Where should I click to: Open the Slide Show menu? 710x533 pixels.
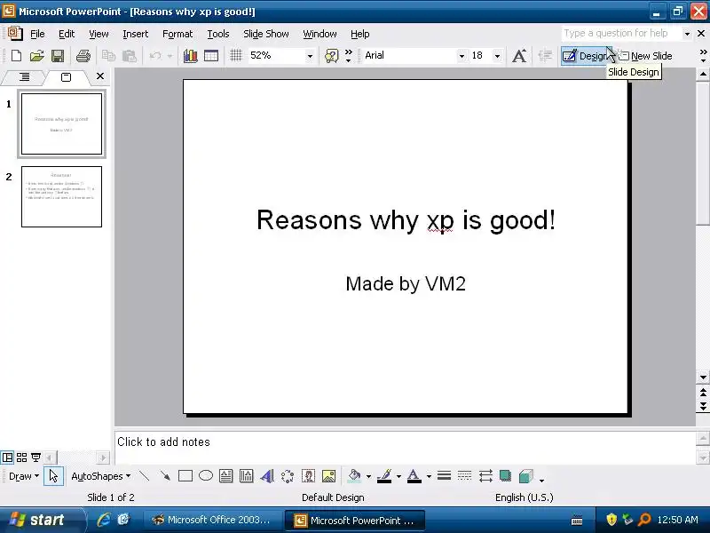click(x=265, y=34)
